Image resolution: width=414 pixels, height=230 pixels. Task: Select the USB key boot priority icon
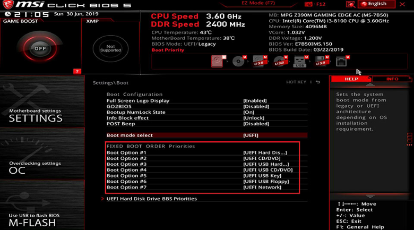click(x=300, y=61)
